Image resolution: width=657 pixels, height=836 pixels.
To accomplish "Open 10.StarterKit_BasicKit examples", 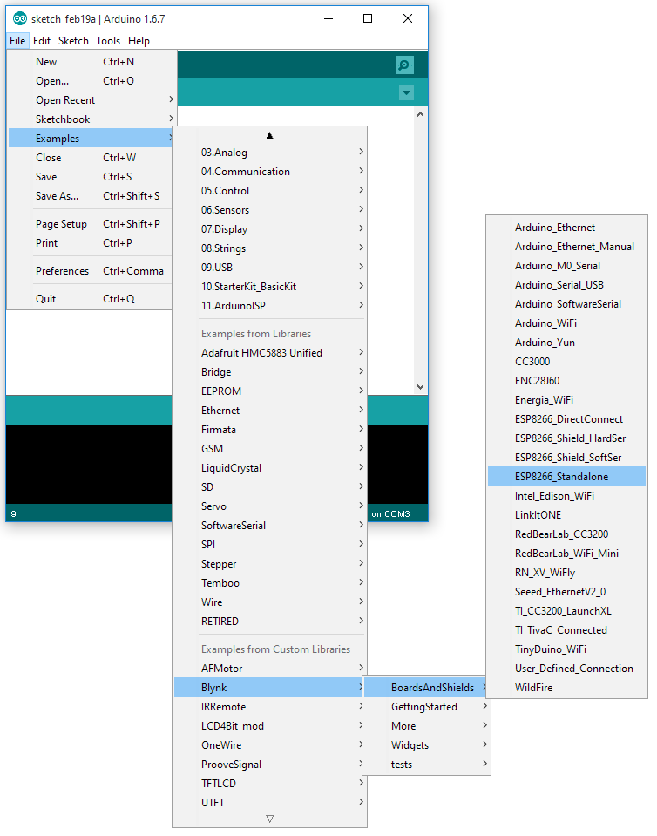I will (x=269, y=287).
